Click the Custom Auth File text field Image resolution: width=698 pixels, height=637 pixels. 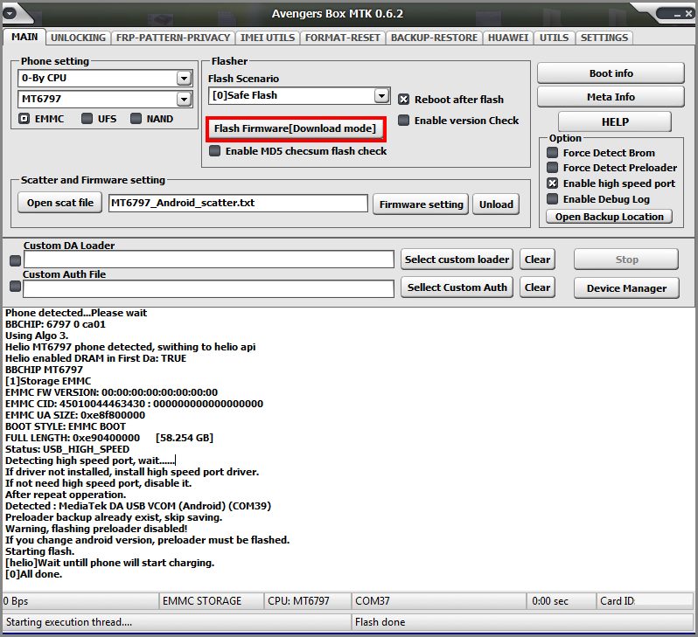[209, 288]
